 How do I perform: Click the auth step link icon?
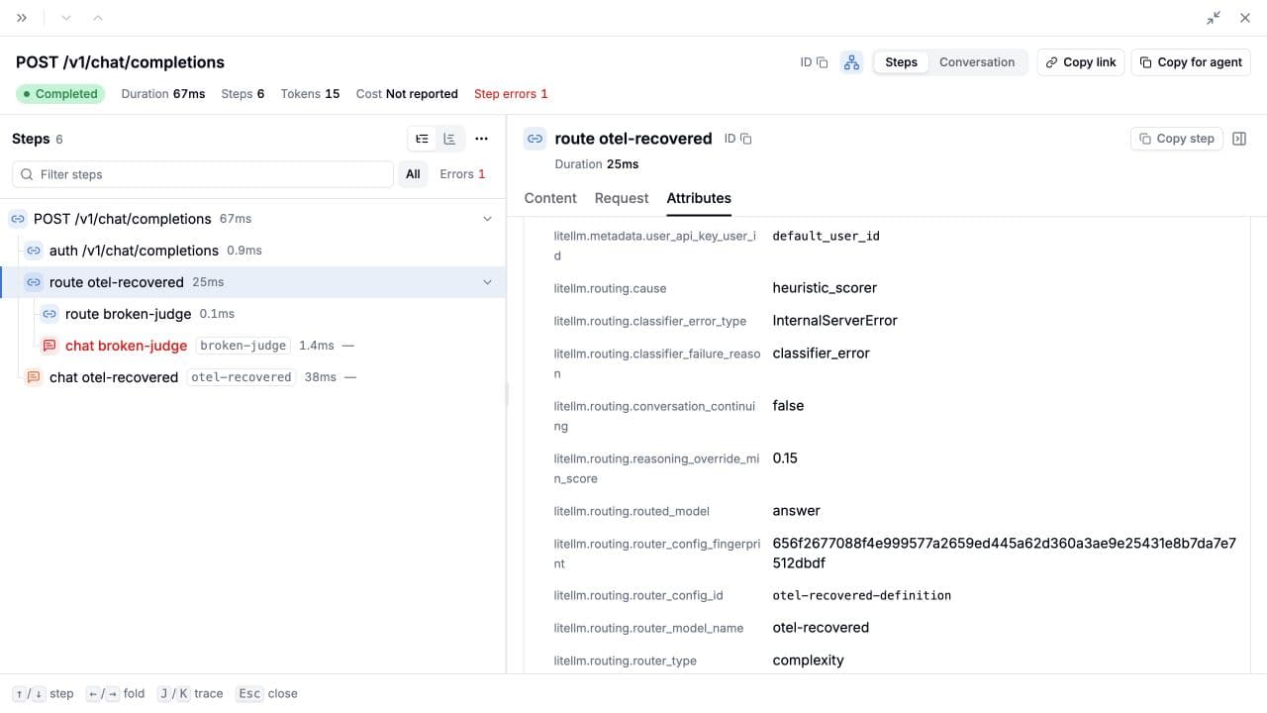tap(34, 251)
